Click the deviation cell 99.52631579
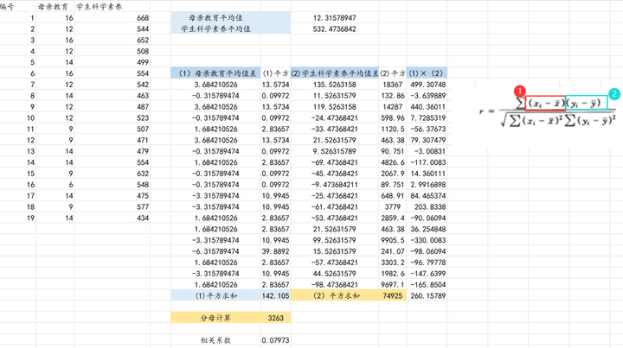This screenshot has width=623, height=348. coord(335,240)
